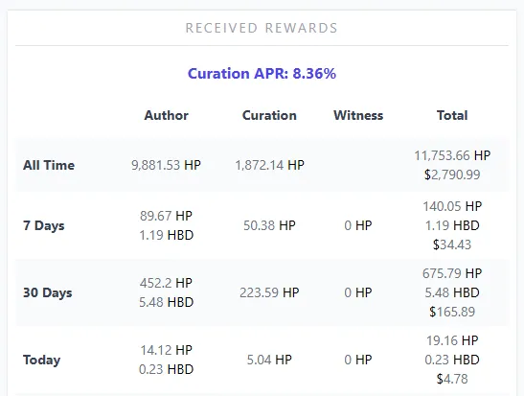Click 1.19 HBD in the Author column
The image size is (524, 396).
point(166,235)
